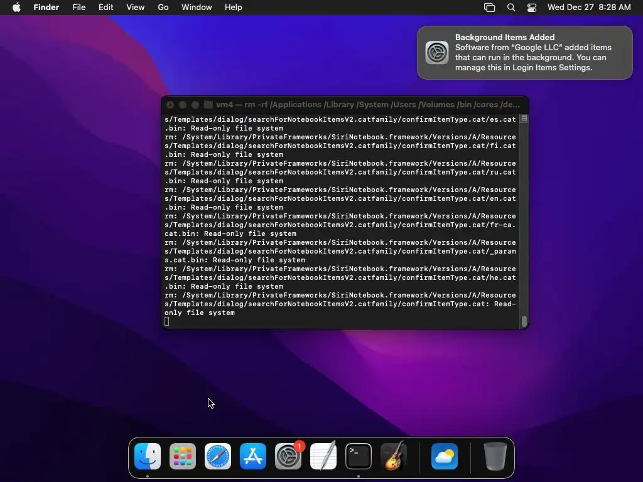Click the line ending in 'confirmItemType.cat/es.cat'
This screenshot has height=482, width=643.
(x=340, y=119)
